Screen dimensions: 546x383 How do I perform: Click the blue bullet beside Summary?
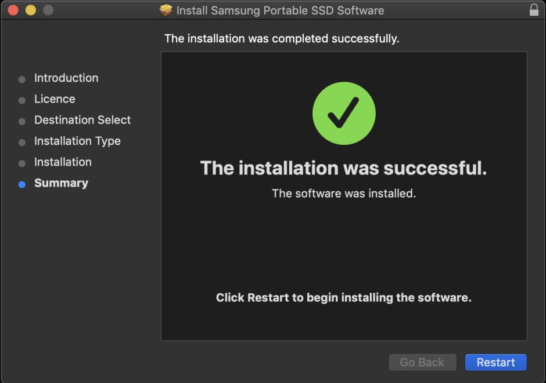22,183
